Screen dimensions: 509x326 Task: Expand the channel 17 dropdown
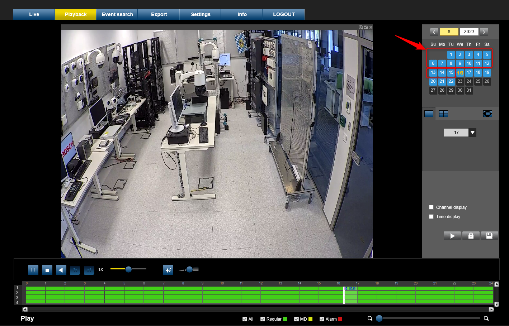pyautogui.click(x=472, y=133)
